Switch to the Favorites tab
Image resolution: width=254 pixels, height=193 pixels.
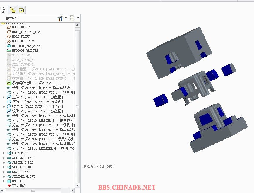click(x=21, y=10)
